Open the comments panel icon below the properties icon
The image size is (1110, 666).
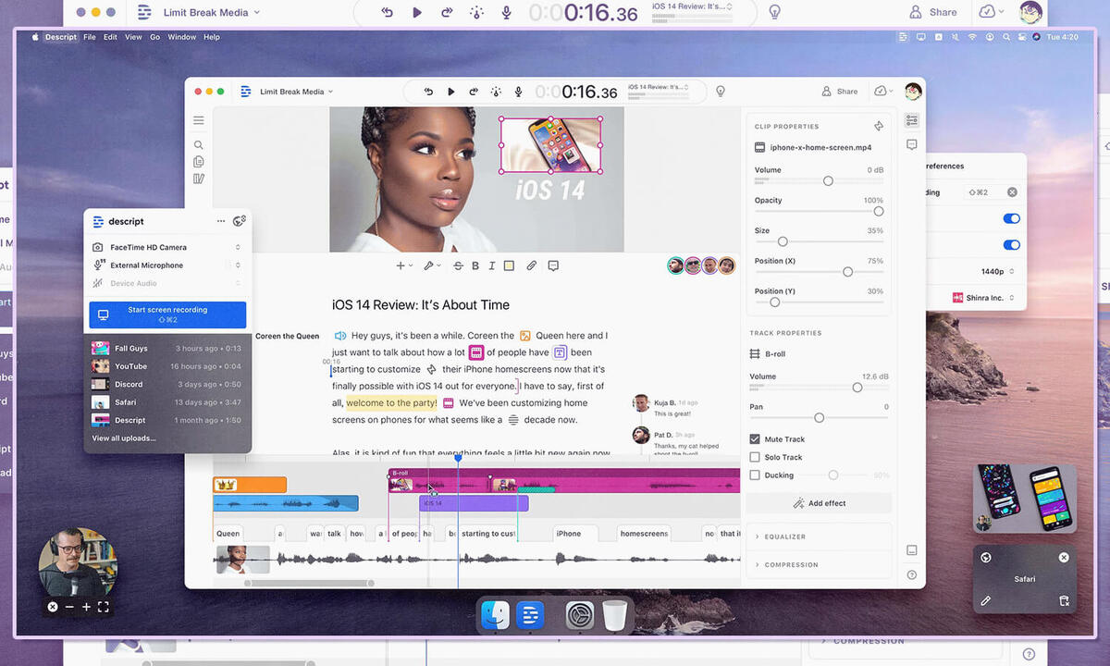click(912, 145)
